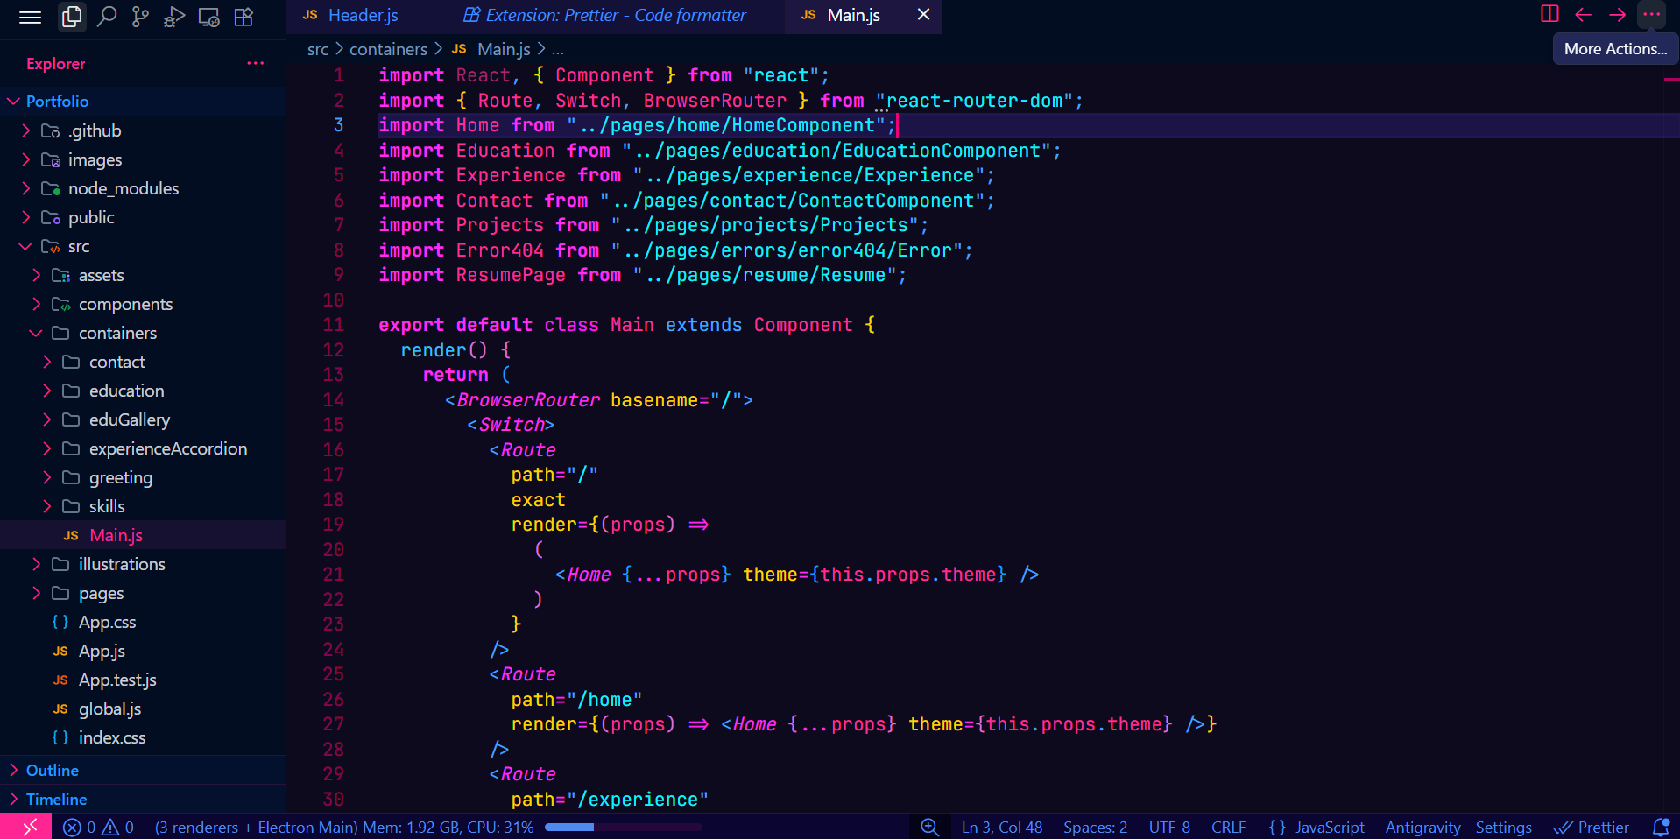Select the Main.js editor tab
The height and width of the screenshot is (839, 1680).
pyautogui.click(x=853, y=15)
